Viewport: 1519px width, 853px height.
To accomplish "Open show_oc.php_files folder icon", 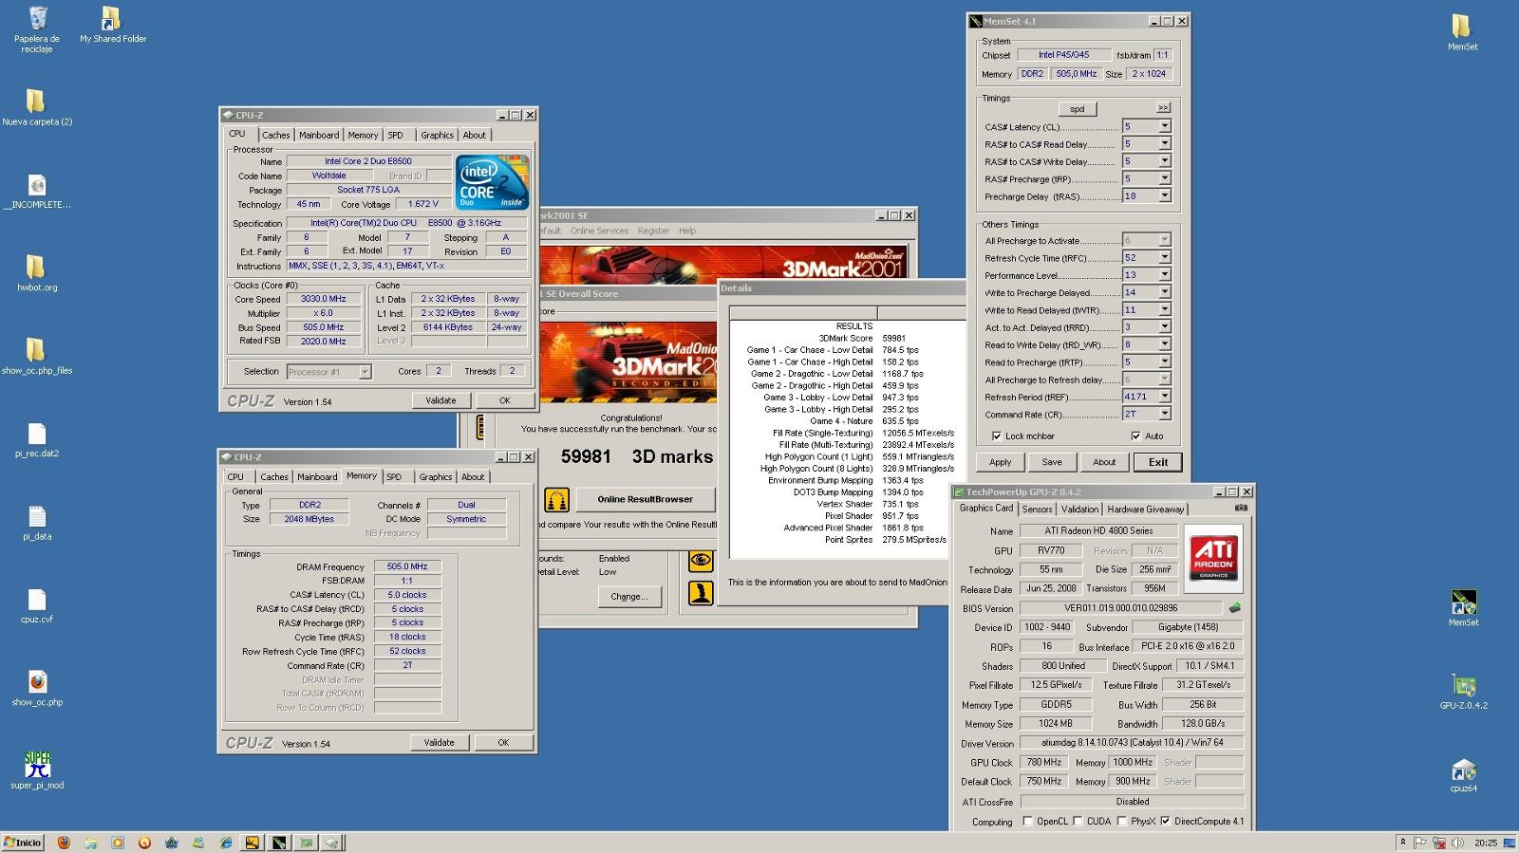I will [x=36, y=356].
